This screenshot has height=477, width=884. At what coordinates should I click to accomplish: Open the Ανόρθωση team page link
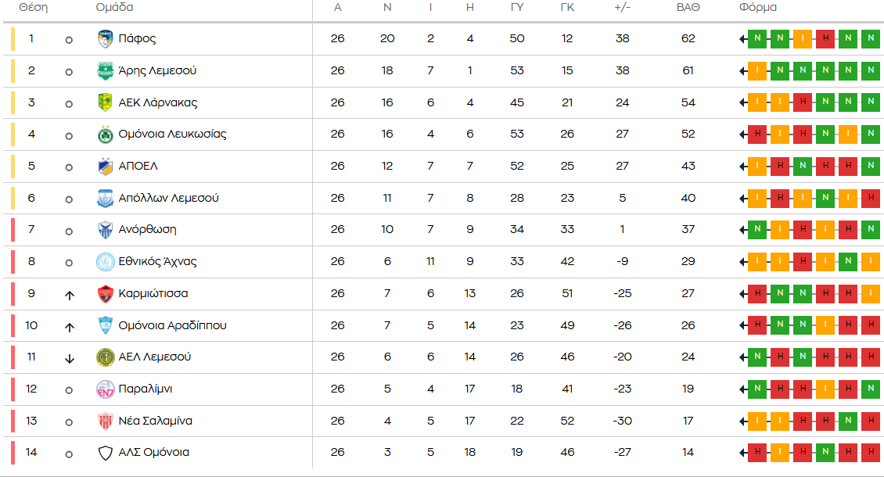click(147, 230)
